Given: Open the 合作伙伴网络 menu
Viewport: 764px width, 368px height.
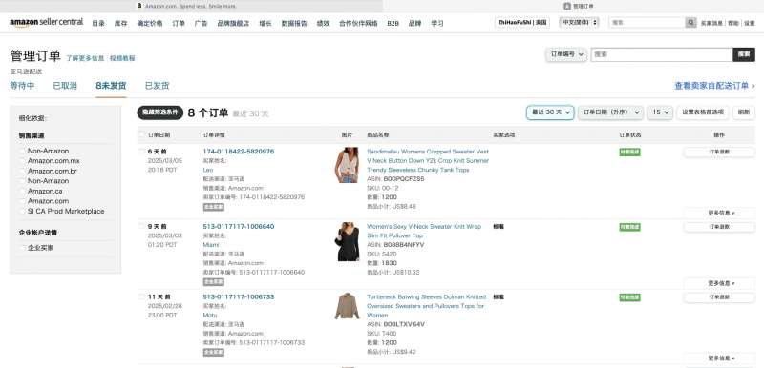Looking at the screenshot, I should (359, 23).
